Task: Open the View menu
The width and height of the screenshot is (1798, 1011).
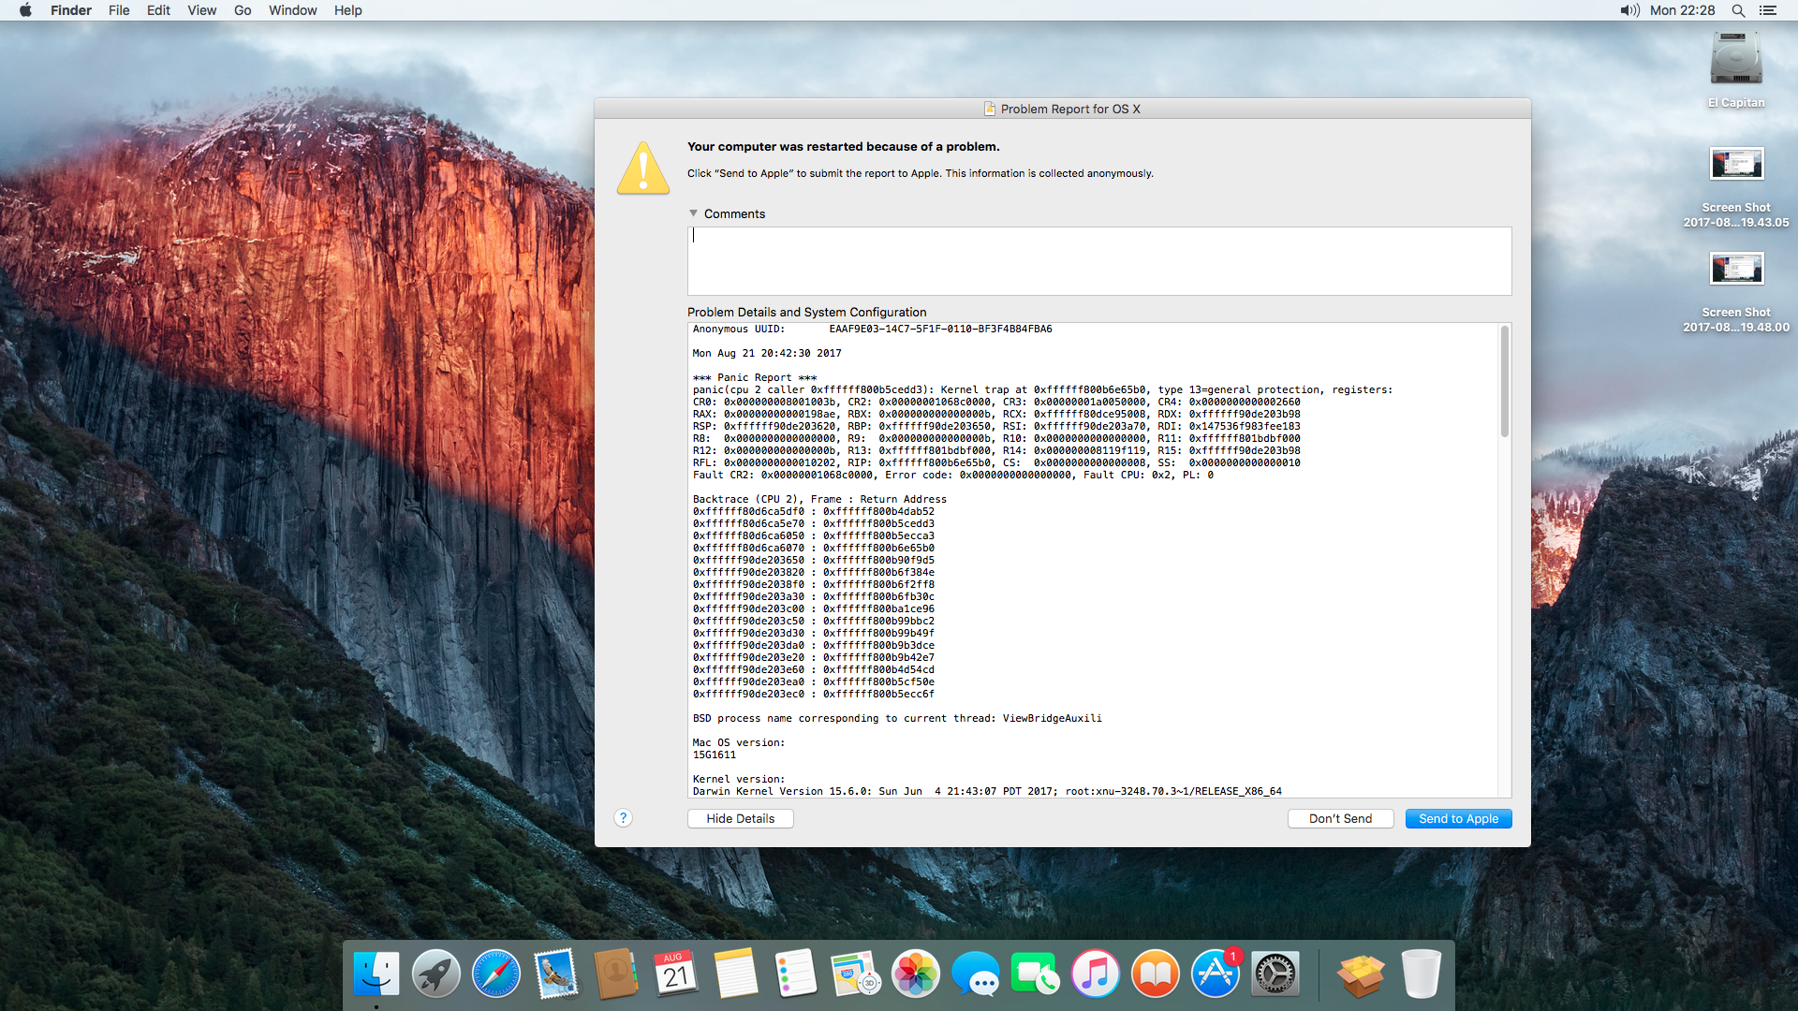Action: 201,10
